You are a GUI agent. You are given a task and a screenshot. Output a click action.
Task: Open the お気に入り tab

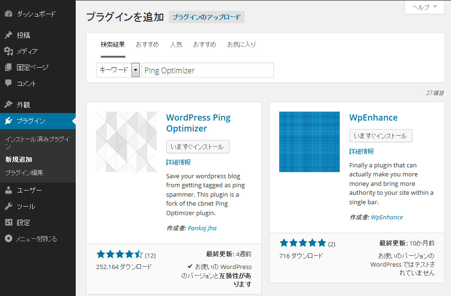(241, 44)
